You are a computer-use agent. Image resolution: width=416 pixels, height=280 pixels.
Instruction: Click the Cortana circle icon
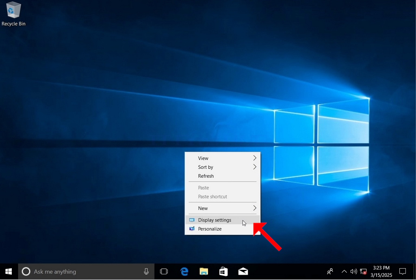(x=26, y=271)
